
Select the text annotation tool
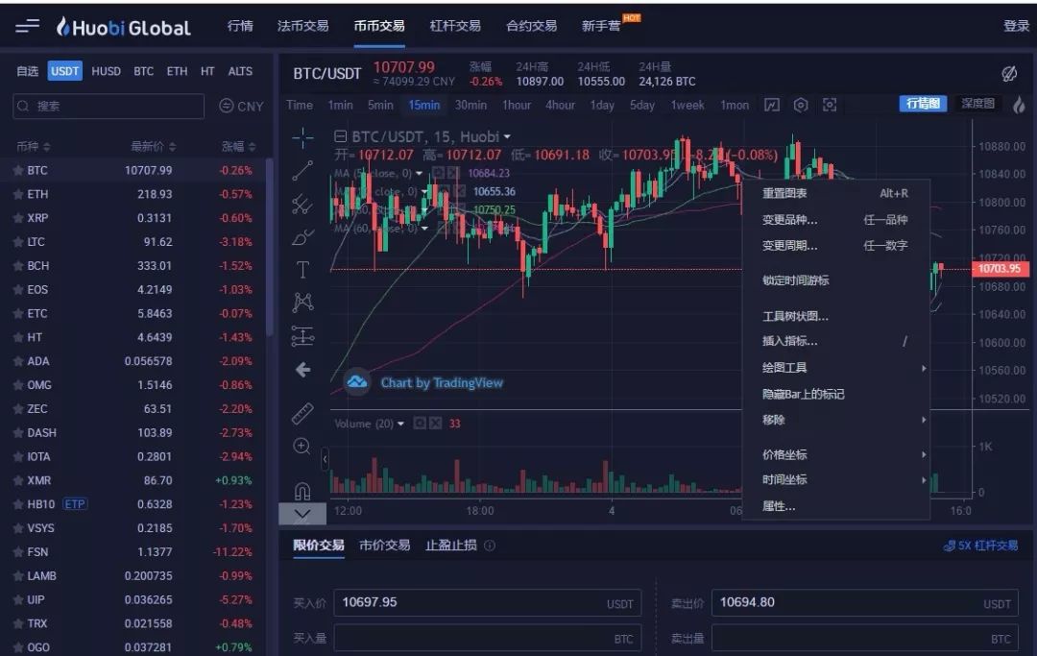coord(302,269)
